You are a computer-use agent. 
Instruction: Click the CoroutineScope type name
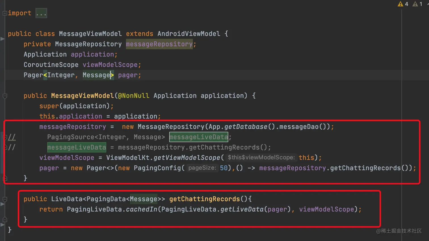point(51,65)
